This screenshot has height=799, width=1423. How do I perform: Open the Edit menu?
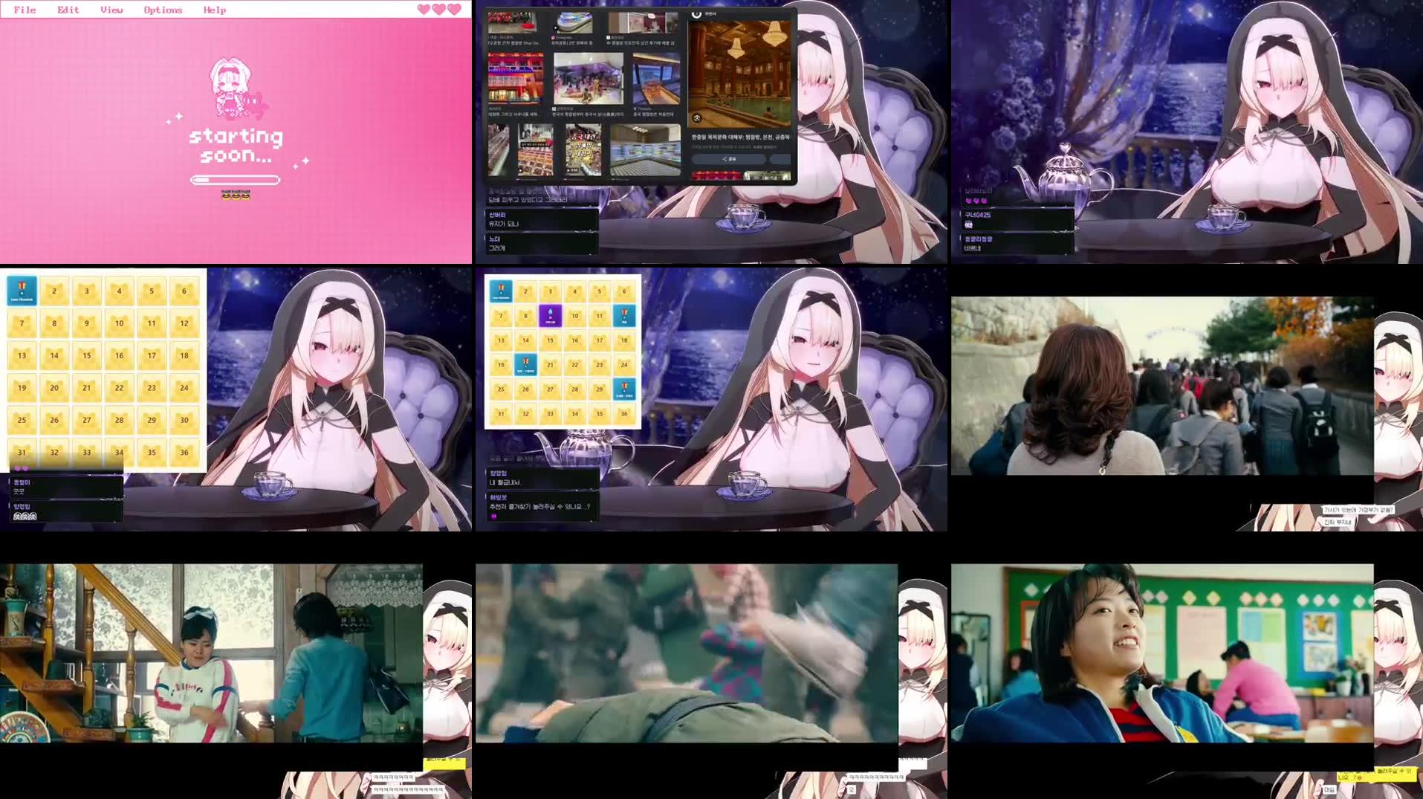(x=68, y=10)
